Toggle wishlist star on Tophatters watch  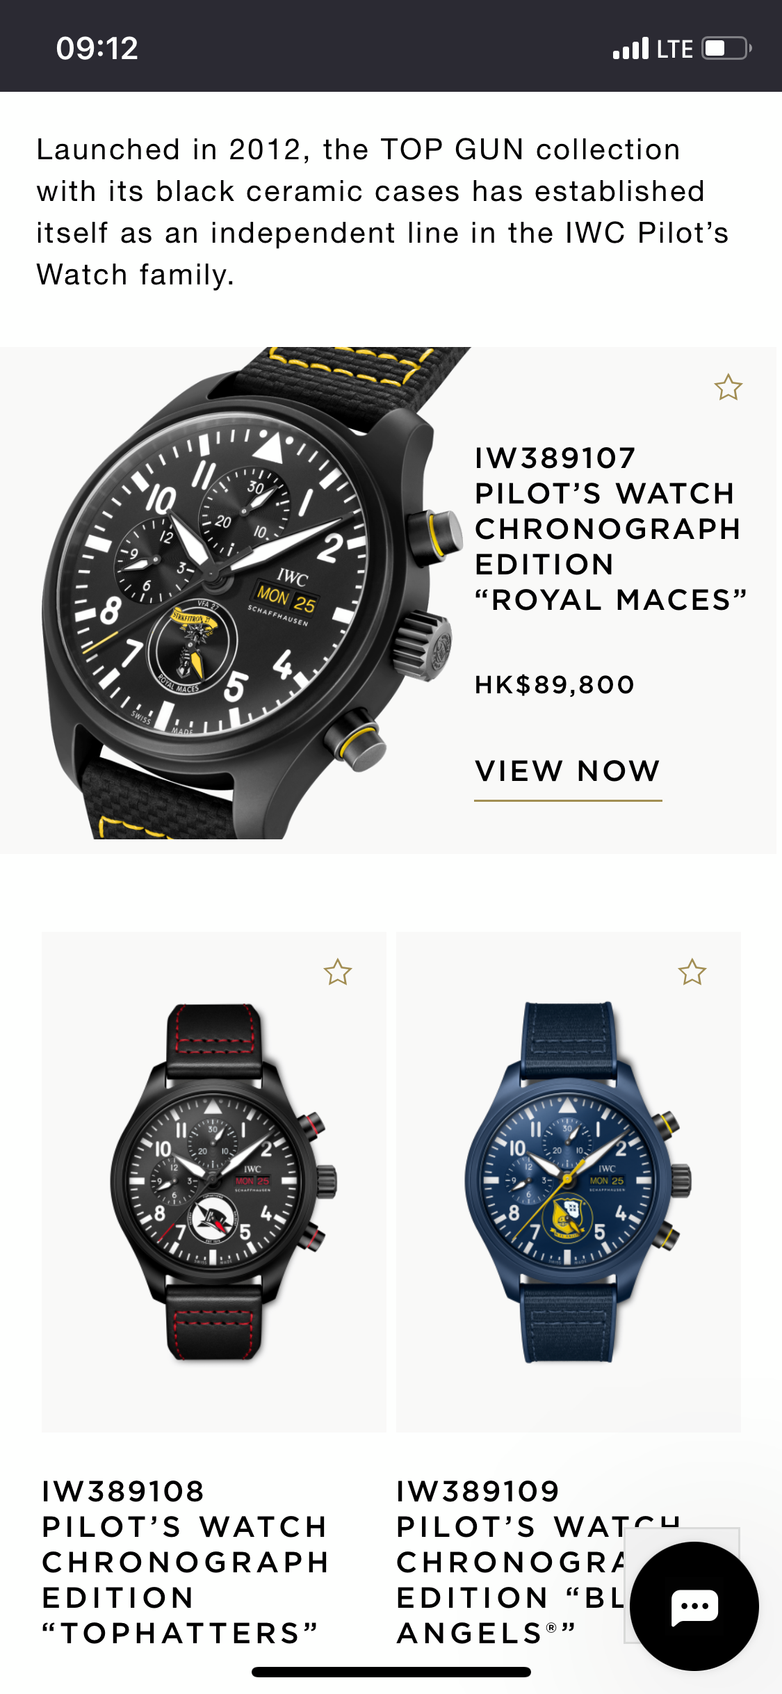tap(338, 972)
